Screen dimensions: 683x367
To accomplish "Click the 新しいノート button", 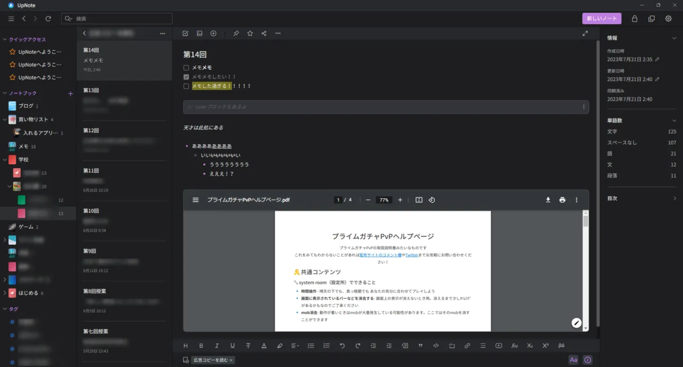I will [601, 19].
